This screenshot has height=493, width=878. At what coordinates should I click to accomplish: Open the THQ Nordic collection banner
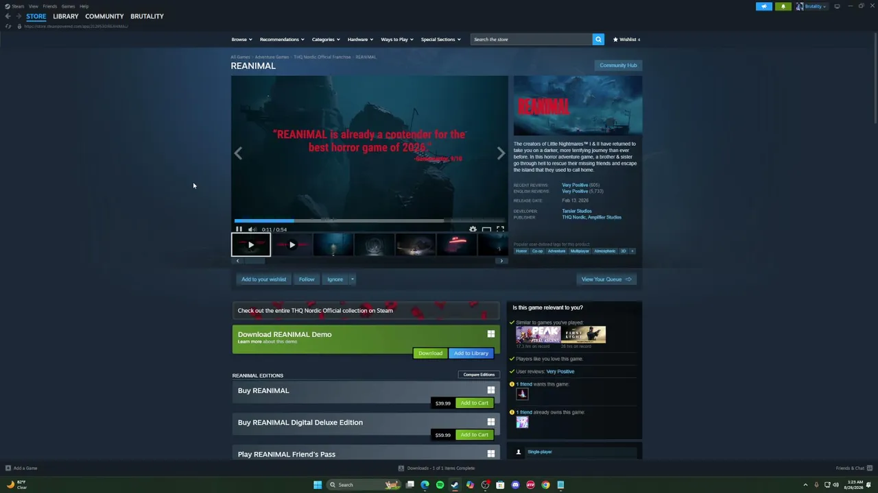(366, 311)
